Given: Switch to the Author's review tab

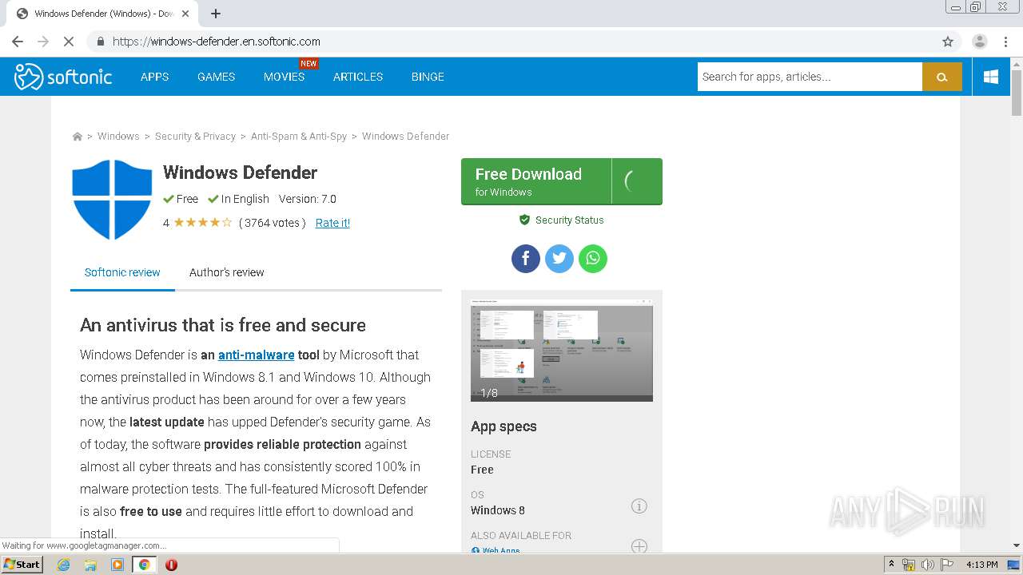Looking at the screenshot, I should [x=227, y=272].
